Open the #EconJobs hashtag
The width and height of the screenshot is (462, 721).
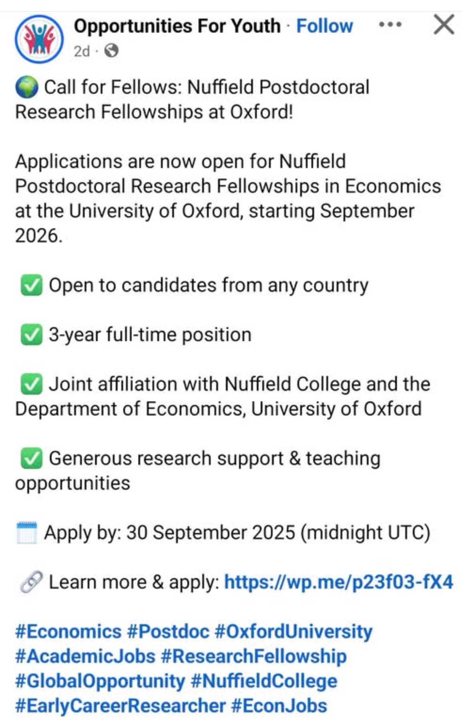point(279,706)
